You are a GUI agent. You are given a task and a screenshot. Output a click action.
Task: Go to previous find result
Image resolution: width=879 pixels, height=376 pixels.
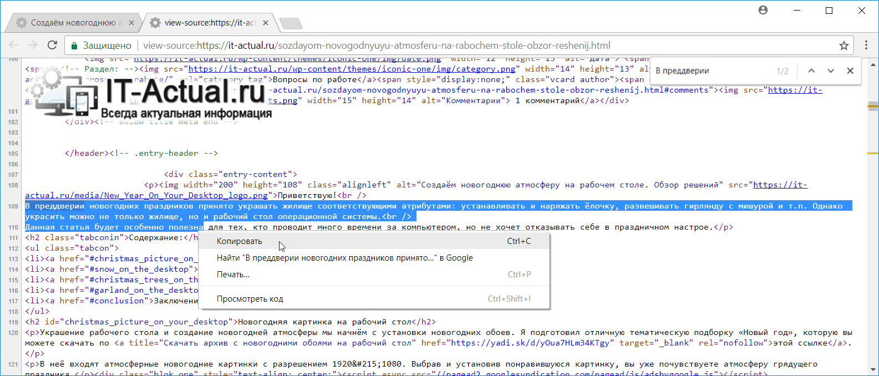click(811, 71)
